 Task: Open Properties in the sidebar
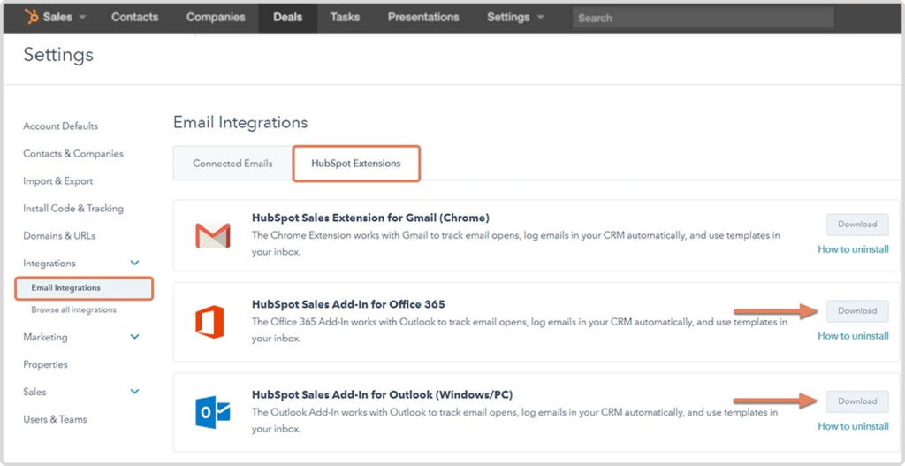tap(45, 365)
